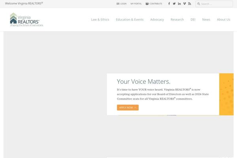
Task: Click the Contribute link
Action: 154,4
